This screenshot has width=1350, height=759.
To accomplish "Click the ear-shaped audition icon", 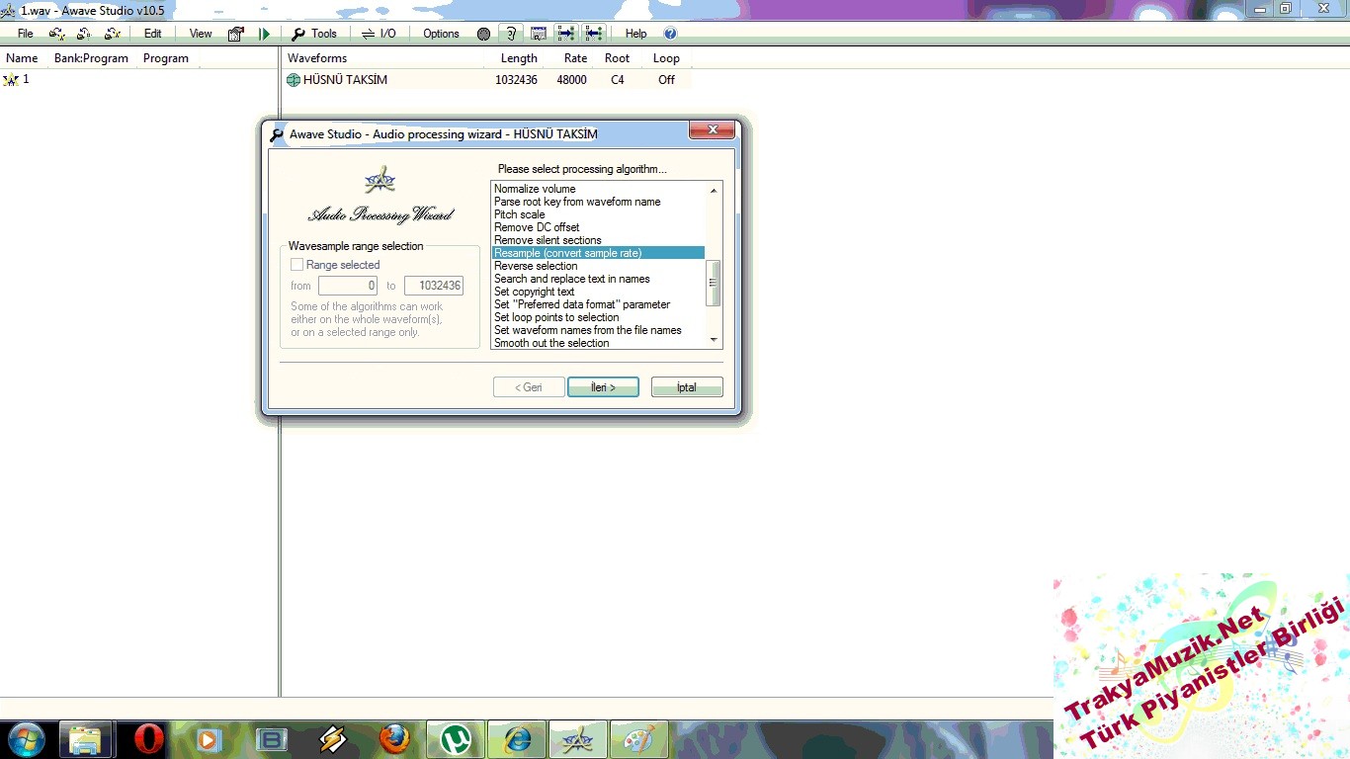I will coord(510,34).
